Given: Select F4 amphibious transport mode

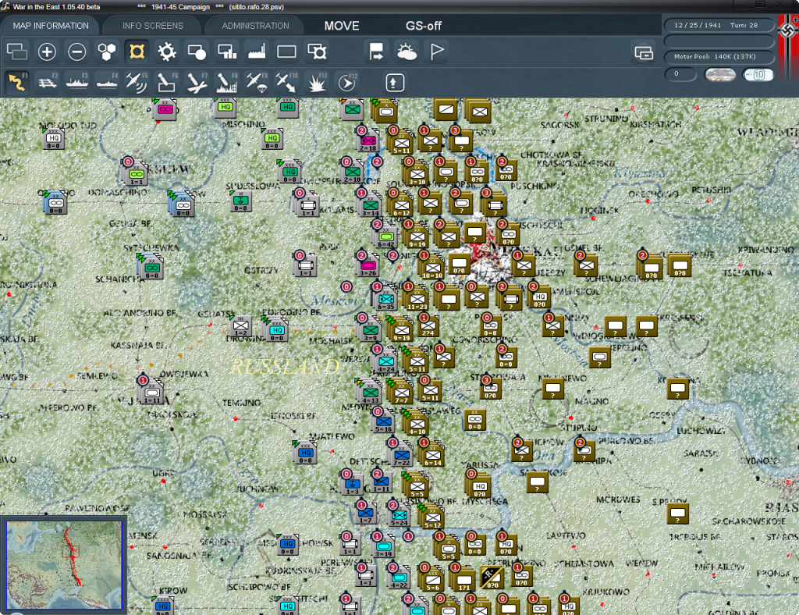Looking at the screenshot, I should (107, 82).
